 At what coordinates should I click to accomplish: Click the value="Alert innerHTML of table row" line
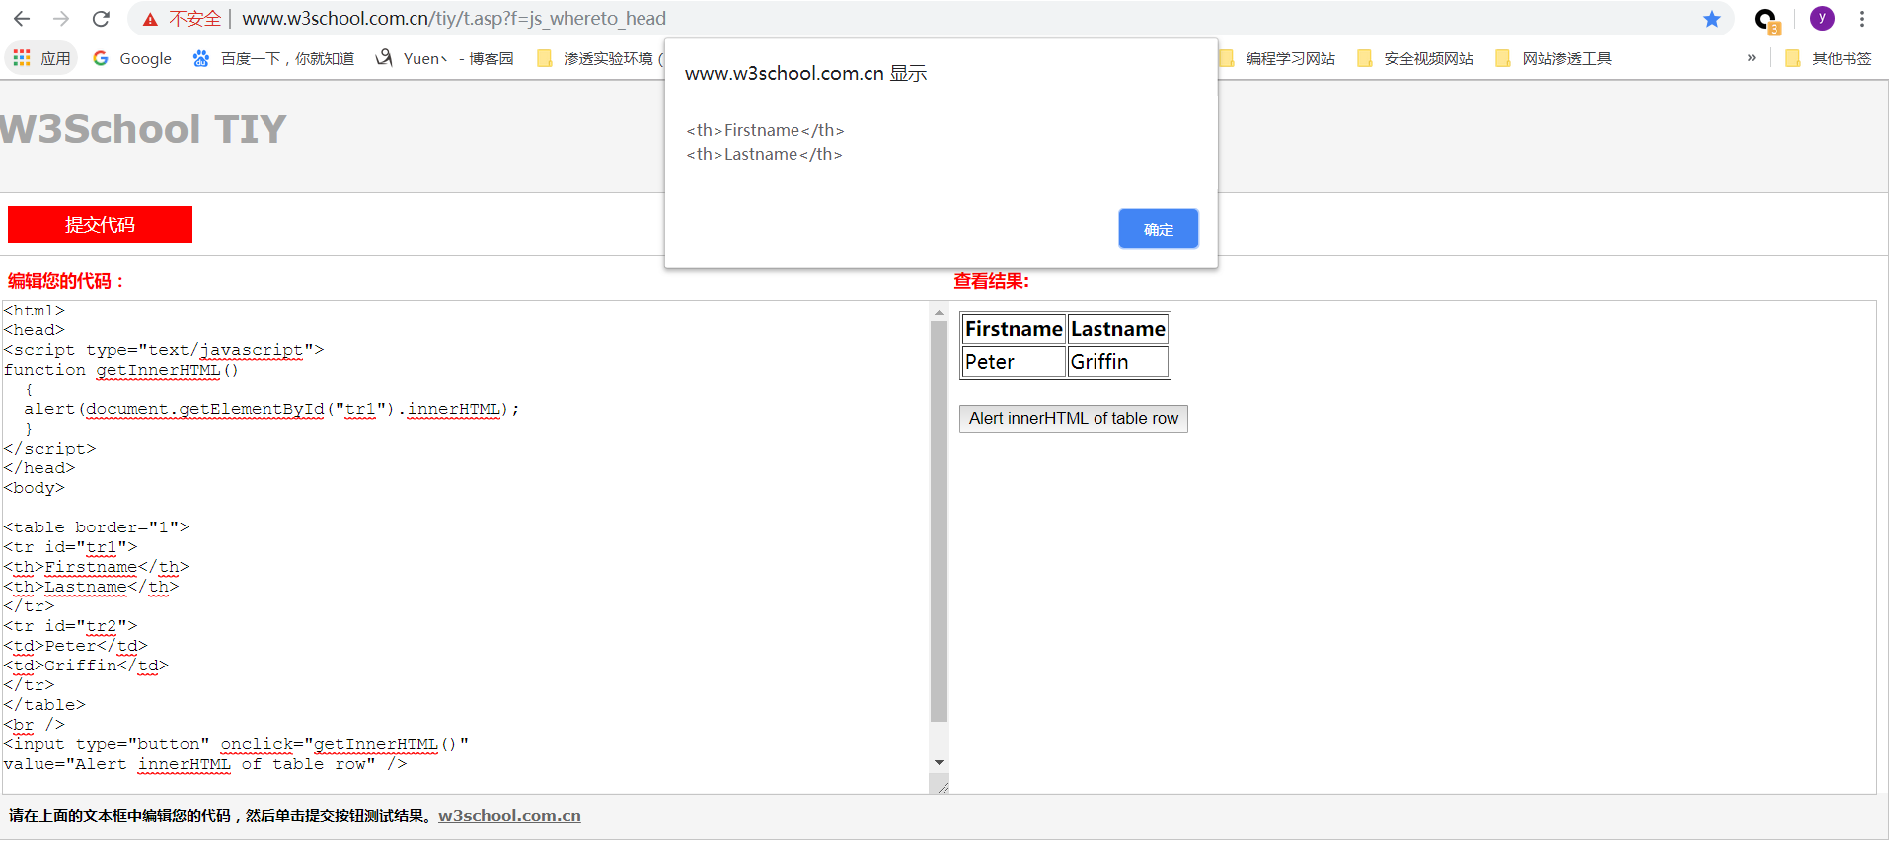(205, 764)
